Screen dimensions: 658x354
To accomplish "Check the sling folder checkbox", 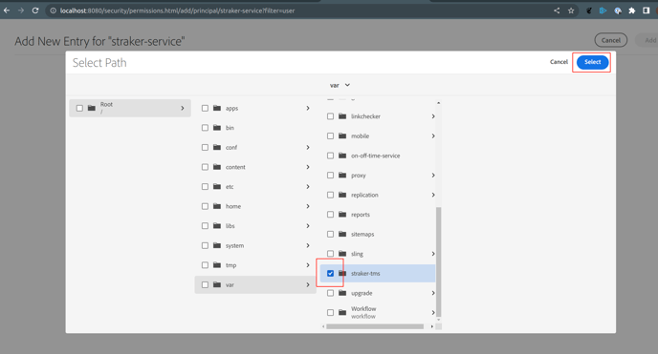I will (x=330, y=254).
